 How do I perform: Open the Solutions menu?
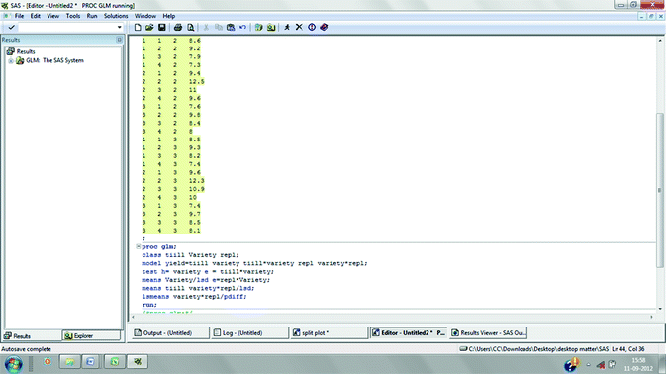tap(116, 16)
